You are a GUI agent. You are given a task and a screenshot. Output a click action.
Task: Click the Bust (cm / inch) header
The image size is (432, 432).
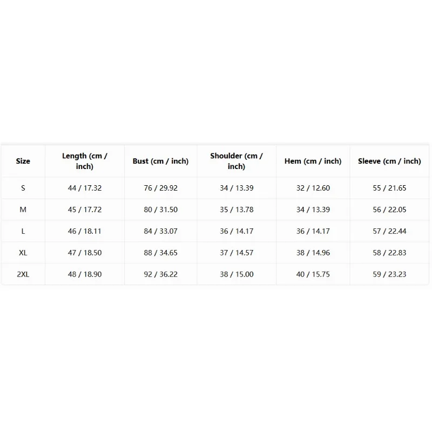point(160,161)
